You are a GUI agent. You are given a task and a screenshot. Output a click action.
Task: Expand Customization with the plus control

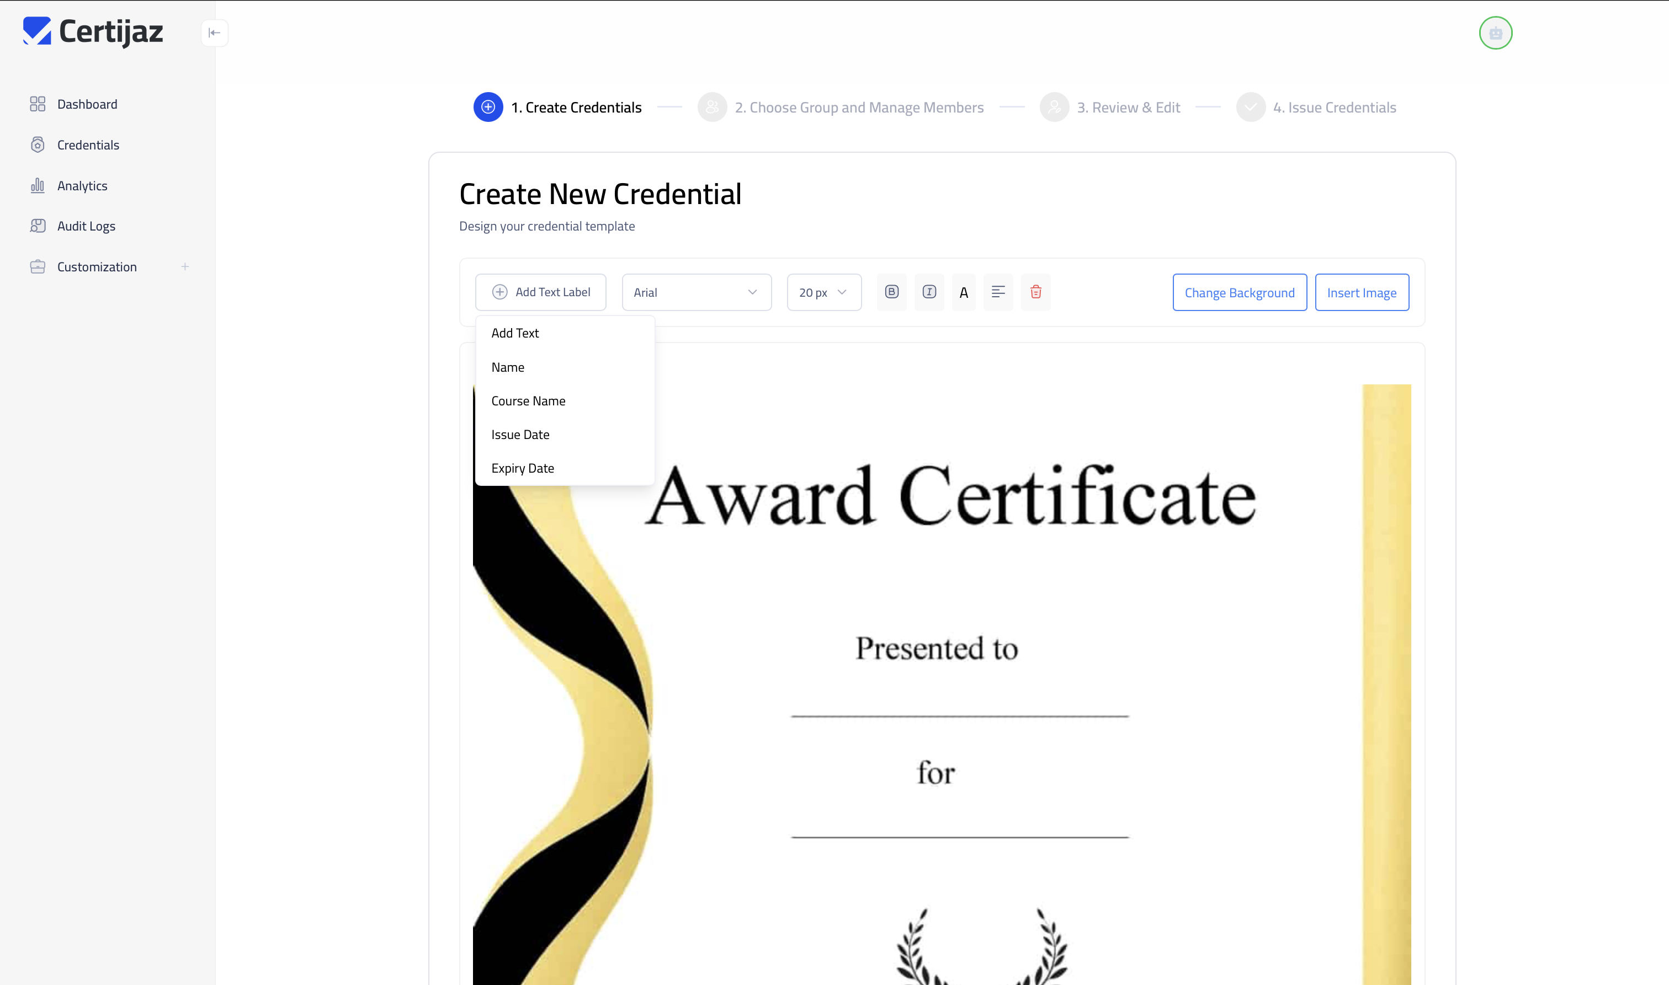[185, 266]
